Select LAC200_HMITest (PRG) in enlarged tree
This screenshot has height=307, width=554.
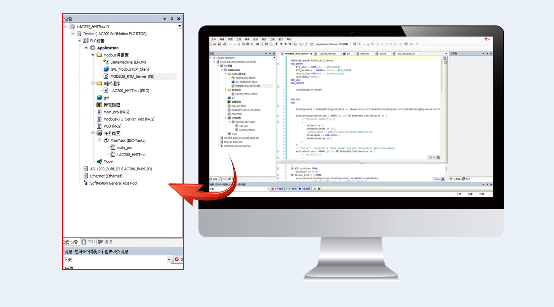130,91
